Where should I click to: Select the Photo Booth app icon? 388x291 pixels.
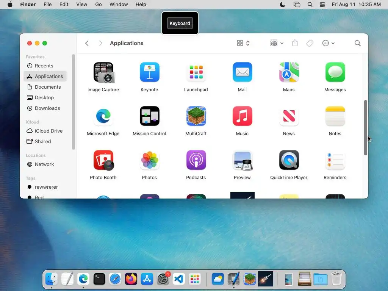[103, 160]
